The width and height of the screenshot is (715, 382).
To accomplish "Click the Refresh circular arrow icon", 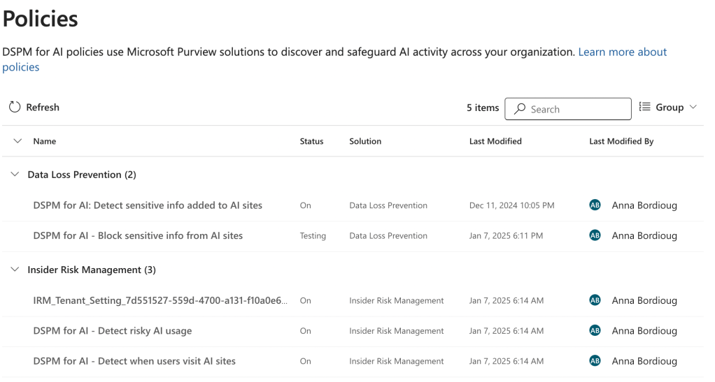I will [15, 108].
